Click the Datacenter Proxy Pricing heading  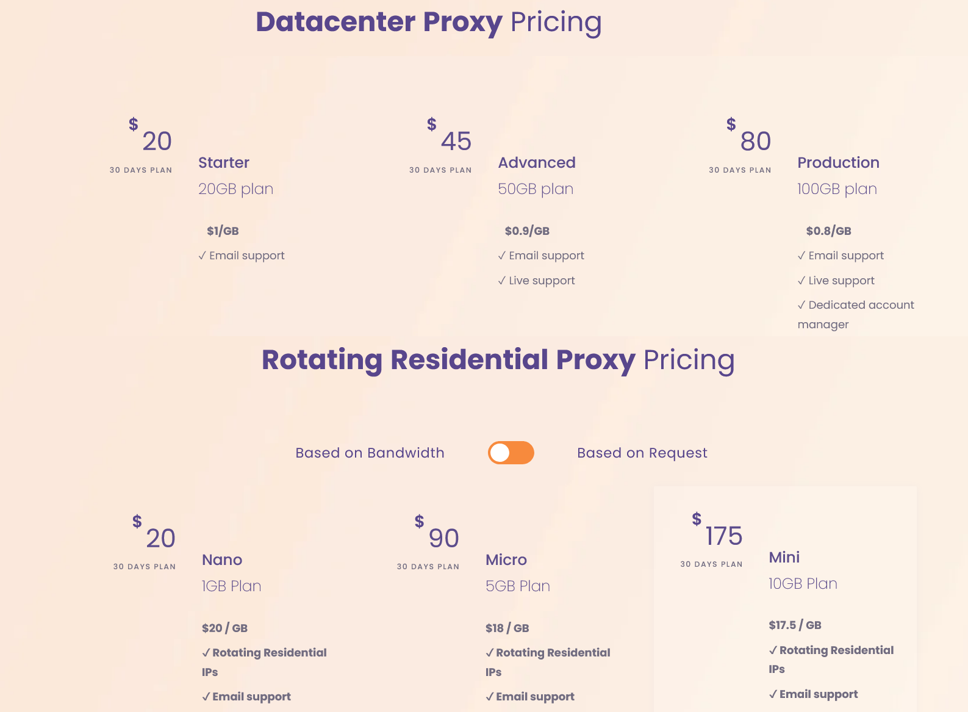pyautogui.click(x=429, y=22)
